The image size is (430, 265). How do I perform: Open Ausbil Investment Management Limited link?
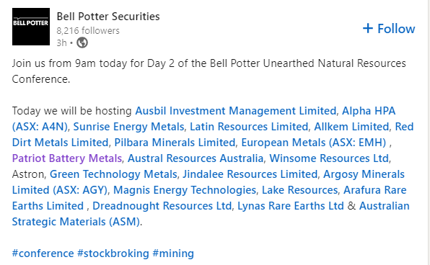pos(236,111)
